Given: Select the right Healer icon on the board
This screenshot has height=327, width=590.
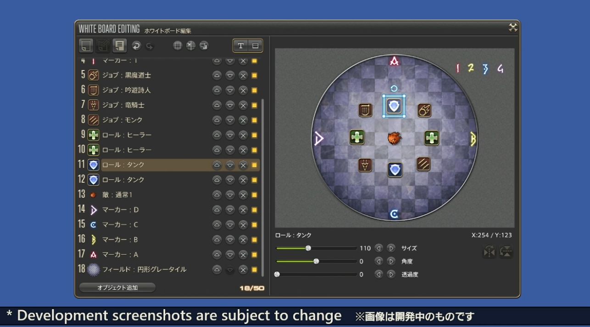Looking at the screenshot, I should pos(432,137).
